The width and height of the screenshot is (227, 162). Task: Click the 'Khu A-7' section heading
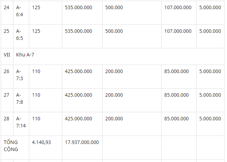(25, 55)
